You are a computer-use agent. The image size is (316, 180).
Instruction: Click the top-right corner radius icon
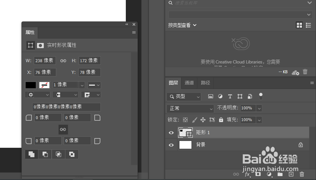click(x=97, y=118)
